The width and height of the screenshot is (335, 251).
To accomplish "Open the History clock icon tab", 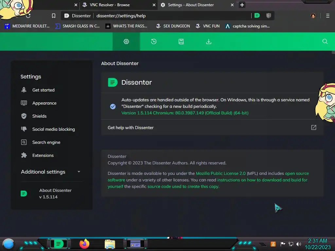I will [x=154, y=42].
